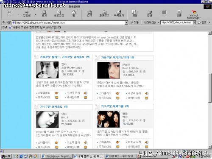The width and height of the screenshot is (212, 159).
Task: Open 스타갤러리 icon in 여자솔로 card
Action: (57, 142)
